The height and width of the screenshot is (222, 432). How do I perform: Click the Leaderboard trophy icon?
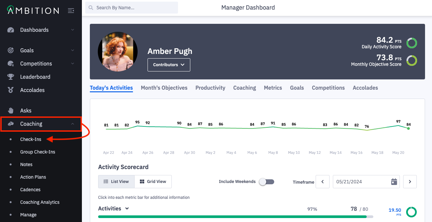[x=11, y=77]
